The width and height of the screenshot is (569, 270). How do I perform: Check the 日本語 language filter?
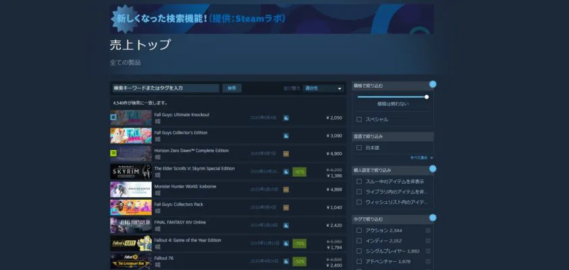point(359,148)
